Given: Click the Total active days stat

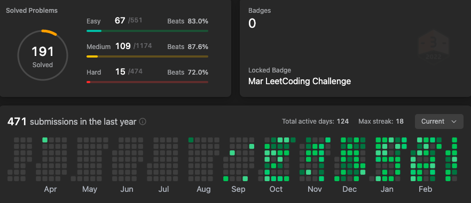Looking at the screenshot, I should click(x=315, y=121).
